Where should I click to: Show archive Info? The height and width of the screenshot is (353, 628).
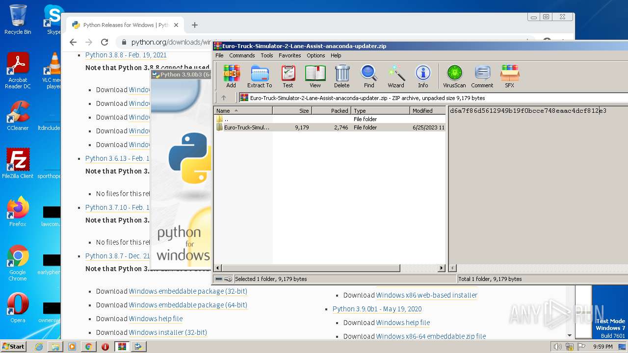coord(423,76)
